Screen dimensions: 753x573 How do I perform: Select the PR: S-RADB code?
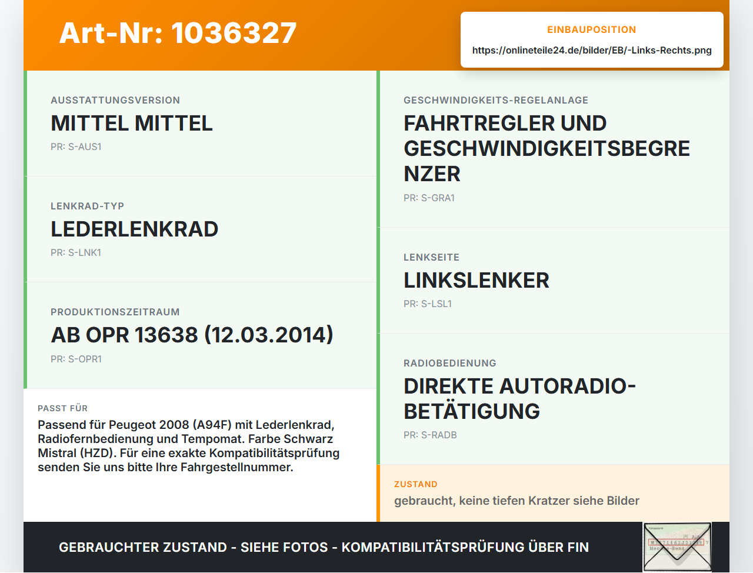coord(430,435)
